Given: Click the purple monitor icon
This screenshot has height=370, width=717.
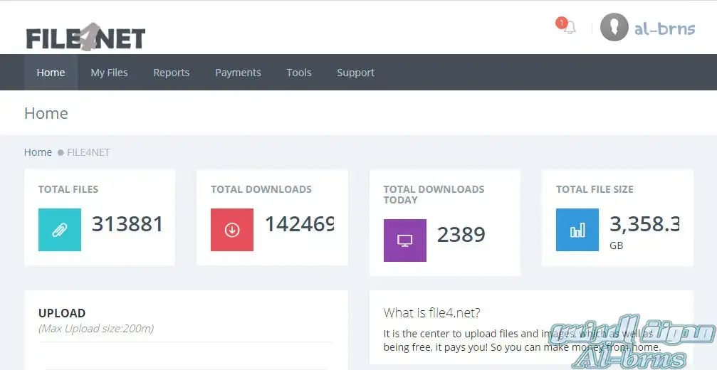Looking at the screenshot, I should click(x=404, y=240).
